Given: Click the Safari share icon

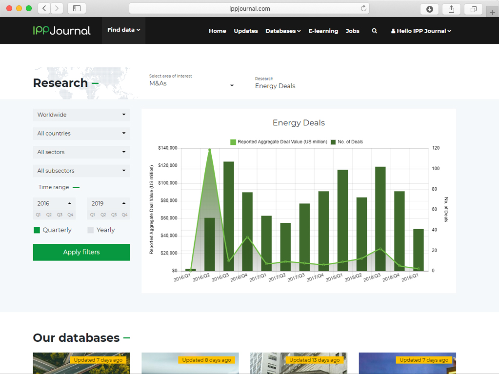Looking at the screenshot, I should click(x=451, y=9).
